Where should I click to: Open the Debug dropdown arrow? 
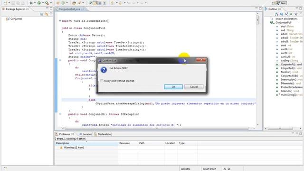(x=35, y=3)
